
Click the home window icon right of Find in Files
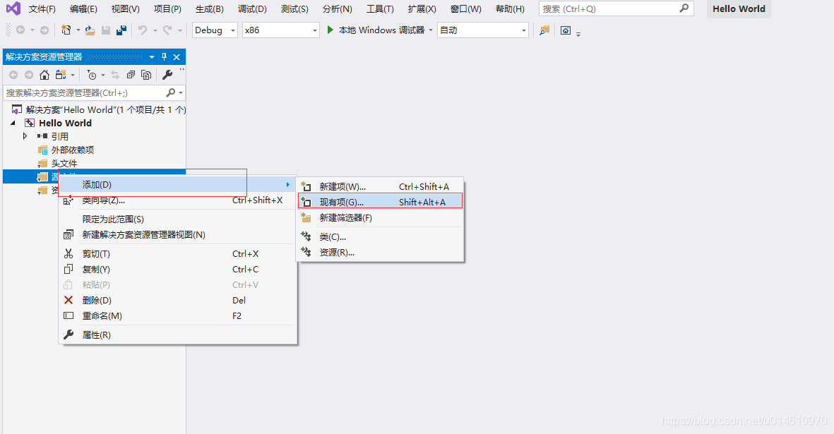pos(566,30)
